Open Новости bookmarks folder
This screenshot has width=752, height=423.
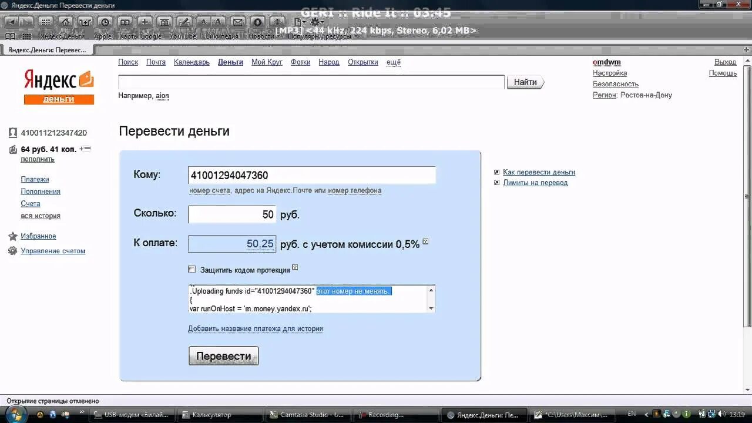263,36
